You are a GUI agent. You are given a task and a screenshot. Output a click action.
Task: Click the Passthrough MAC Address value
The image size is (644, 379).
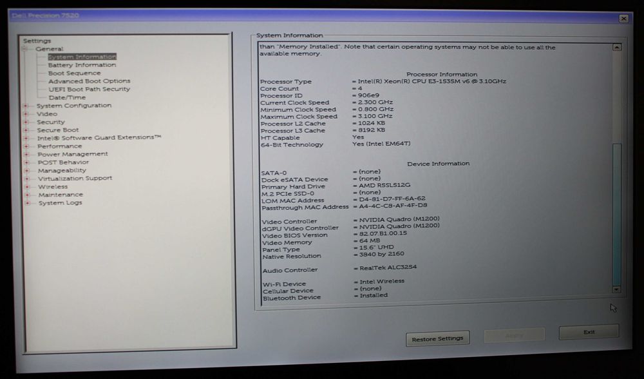tap(393, 206)
